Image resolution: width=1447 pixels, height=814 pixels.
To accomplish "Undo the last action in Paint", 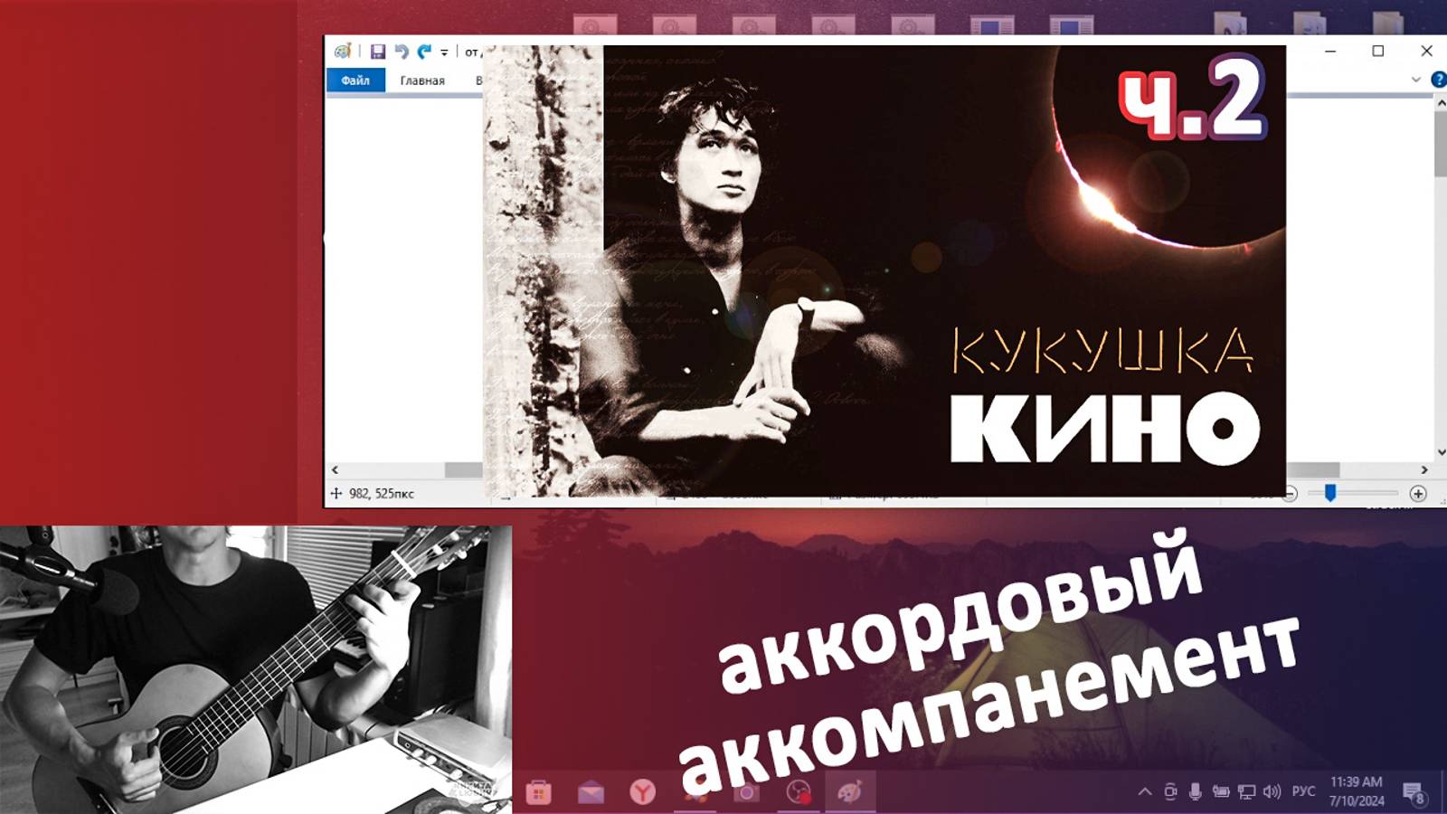I will tap(402, 52).
